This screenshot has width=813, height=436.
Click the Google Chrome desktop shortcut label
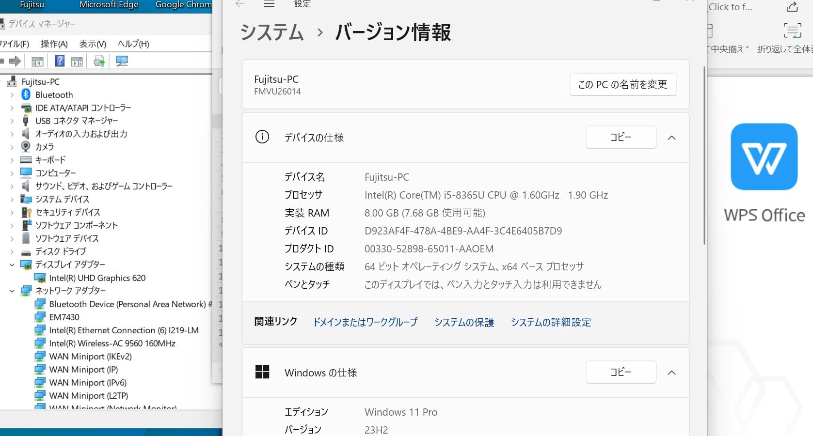coord(184,5)
